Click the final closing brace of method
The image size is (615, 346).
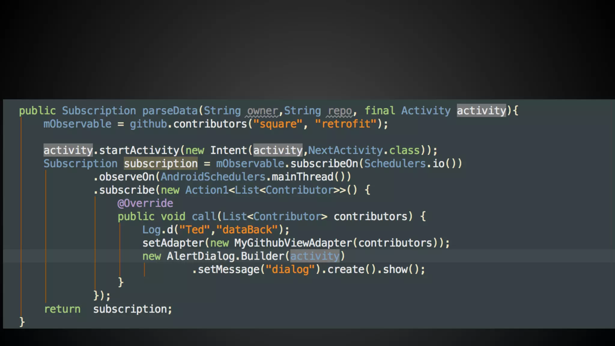[x=22, y=322]
